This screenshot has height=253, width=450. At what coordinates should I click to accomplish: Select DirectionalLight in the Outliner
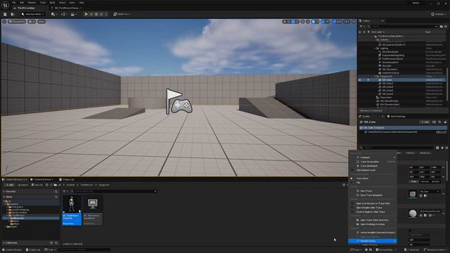[390, 52]
